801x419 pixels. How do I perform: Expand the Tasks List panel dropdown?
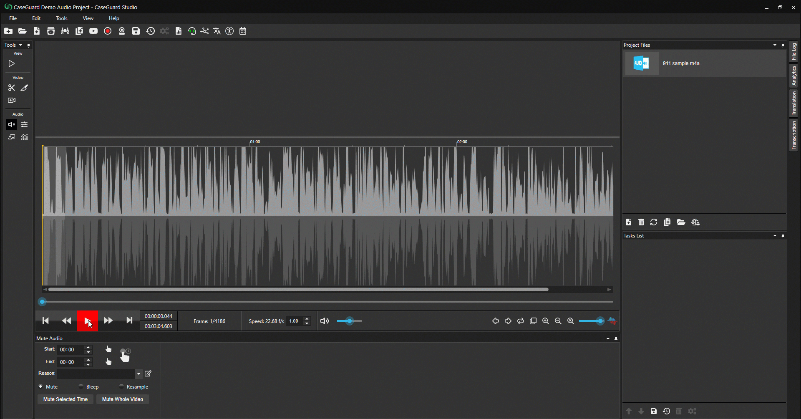click(x=775, y=236)
